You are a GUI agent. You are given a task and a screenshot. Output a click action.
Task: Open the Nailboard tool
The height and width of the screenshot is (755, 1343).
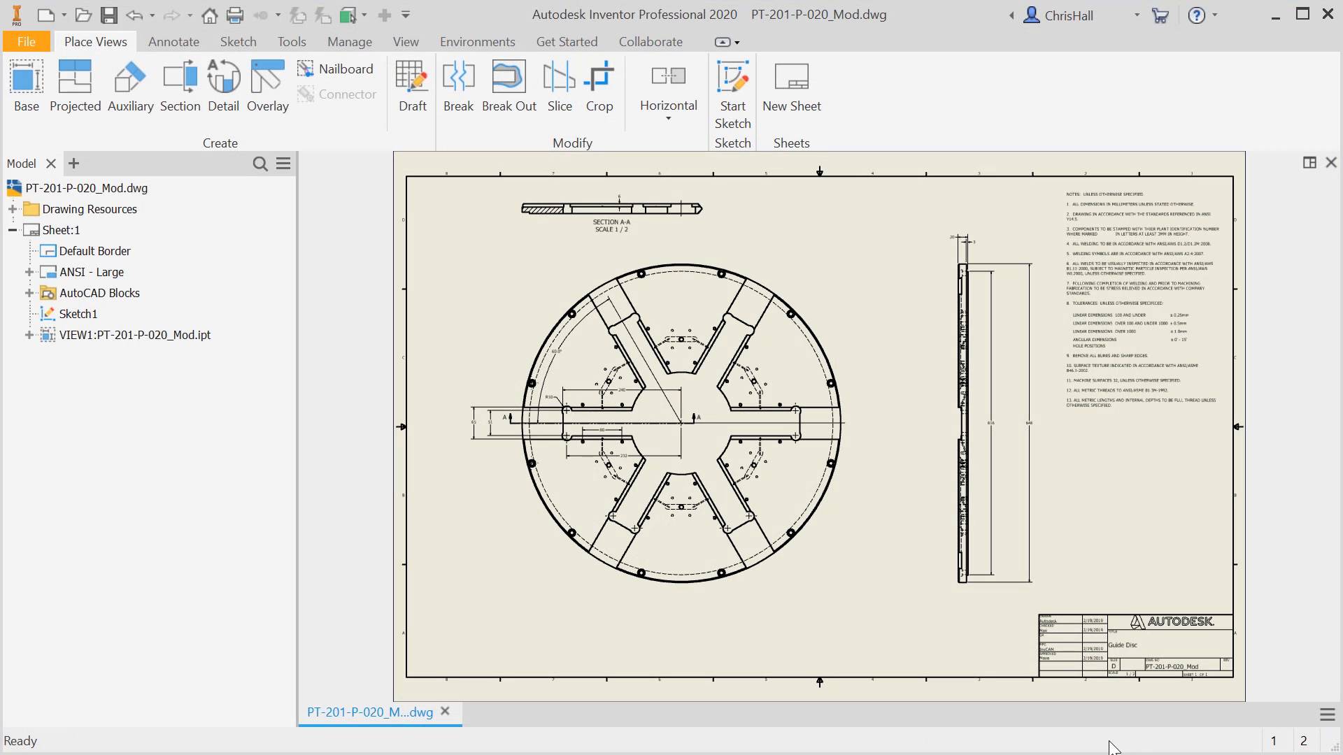336,69
